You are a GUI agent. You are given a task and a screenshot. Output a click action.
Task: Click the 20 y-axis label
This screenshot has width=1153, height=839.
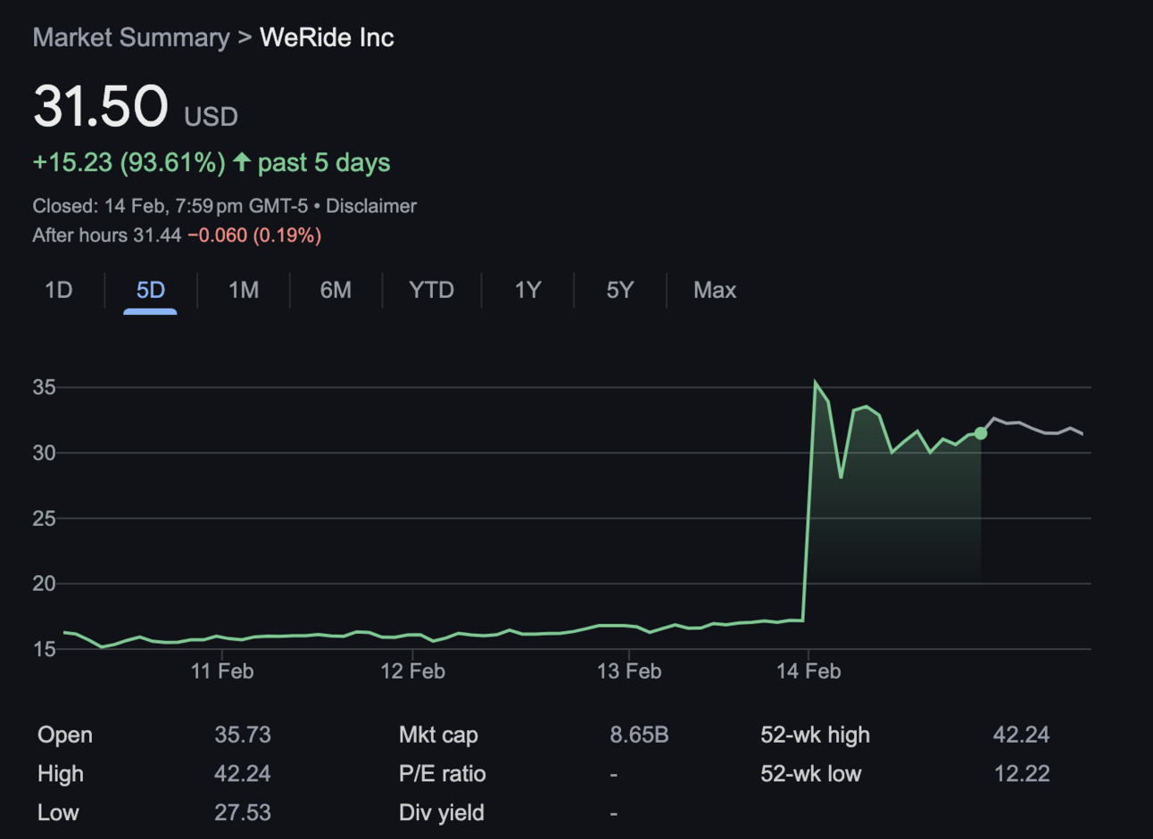[x=44, y=584]
